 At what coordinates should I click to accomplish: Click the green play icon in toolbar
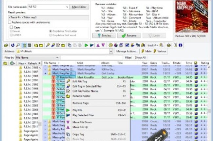coord(87,45)
